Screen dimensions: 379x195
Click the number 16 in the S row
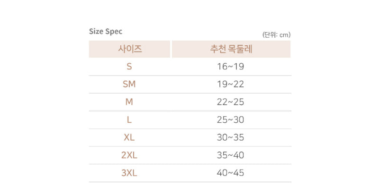click(222, 67)
